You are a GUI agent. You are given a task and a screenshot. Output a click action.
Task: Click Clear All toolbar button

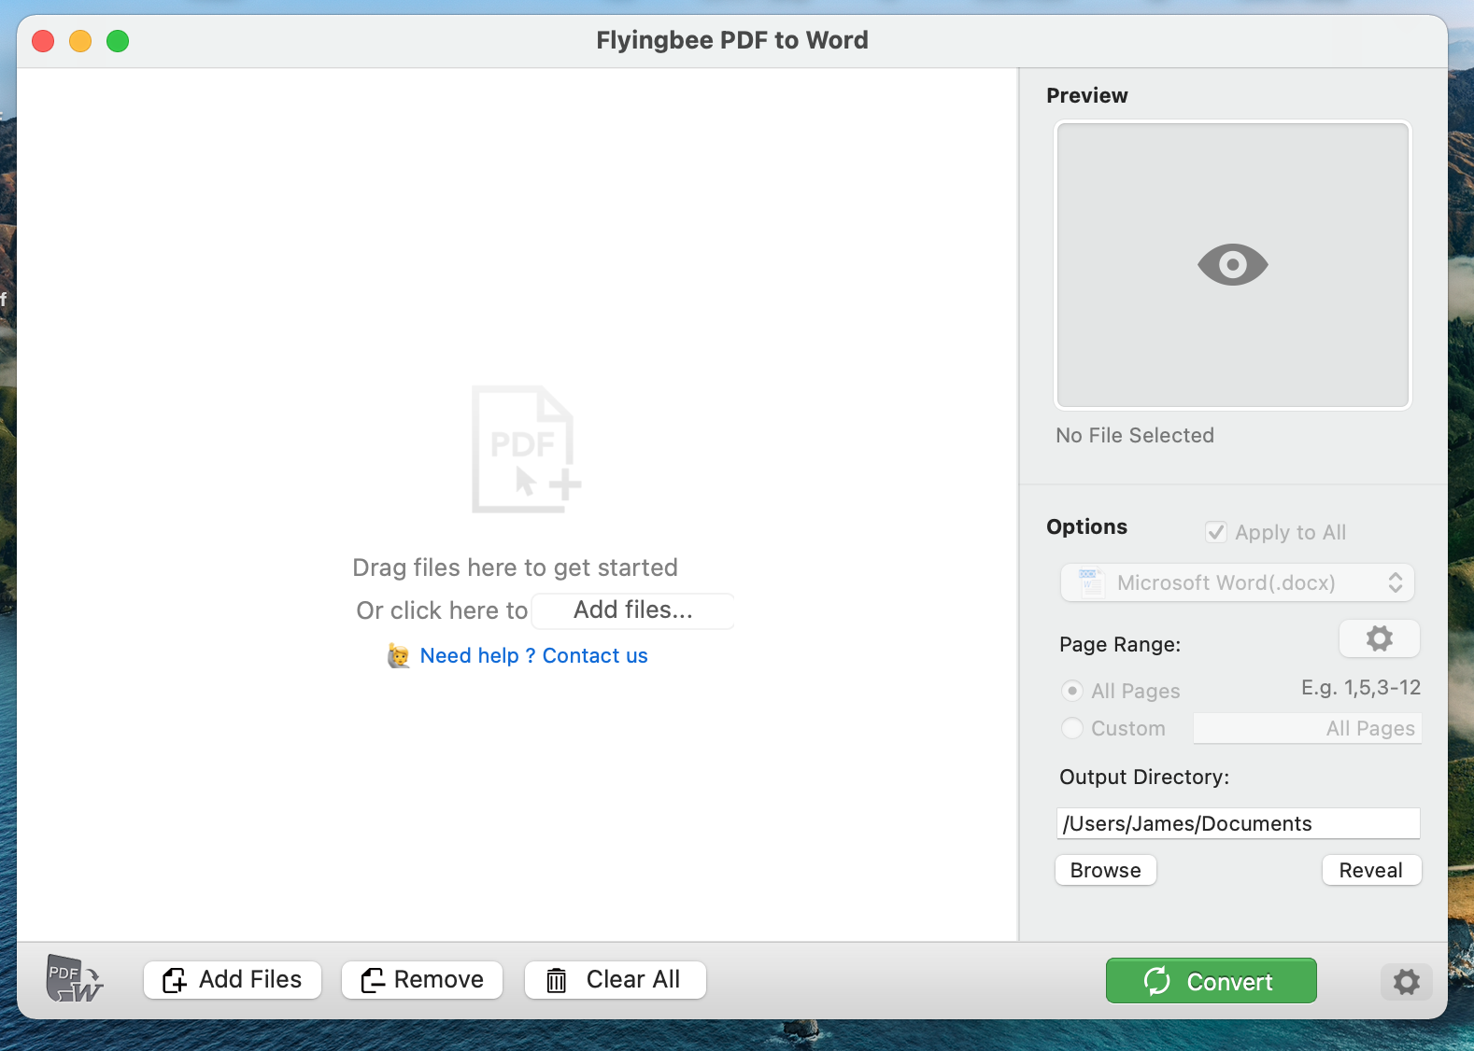616,980
